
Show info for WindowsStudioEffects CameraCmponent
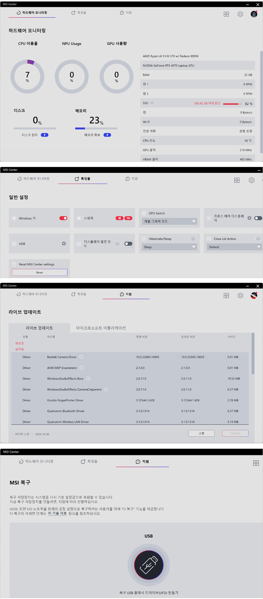coord(106,389)
